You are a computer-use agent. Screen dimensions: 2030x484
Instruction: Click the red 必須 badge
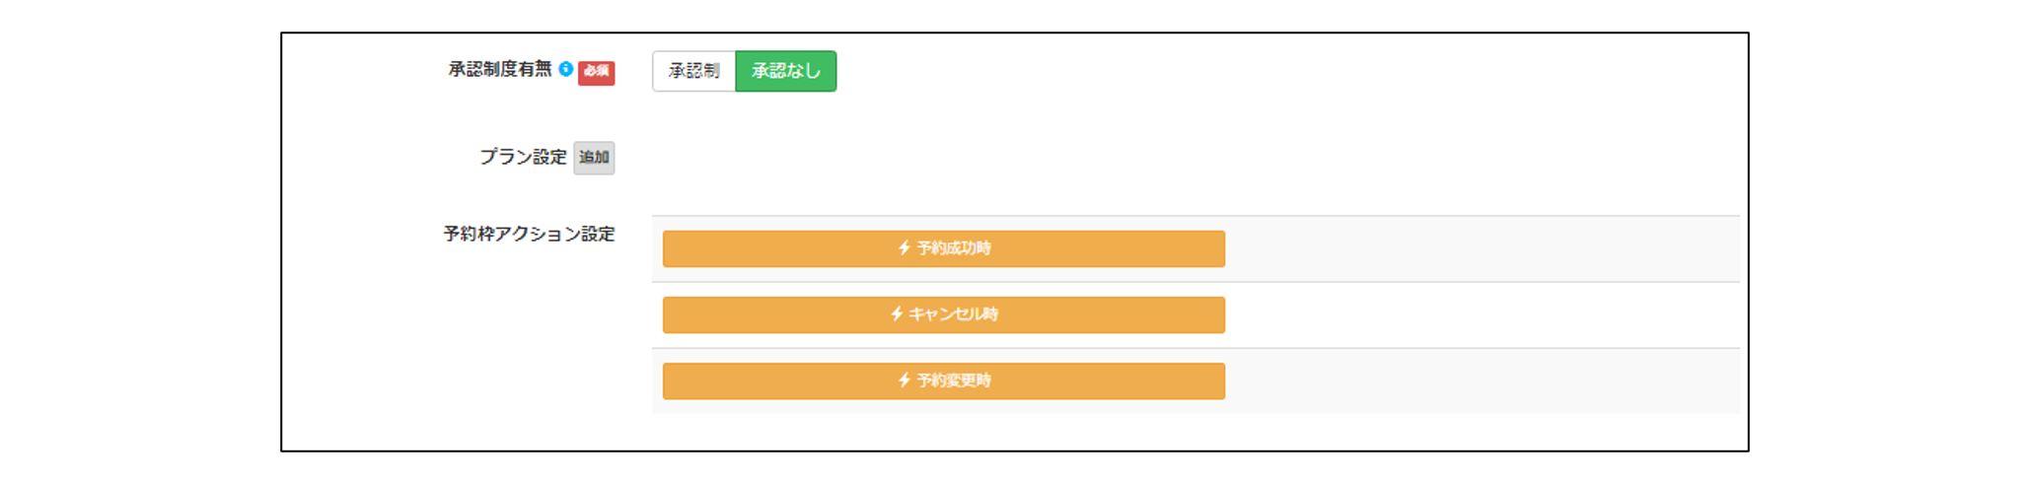[x=596, y=72]
